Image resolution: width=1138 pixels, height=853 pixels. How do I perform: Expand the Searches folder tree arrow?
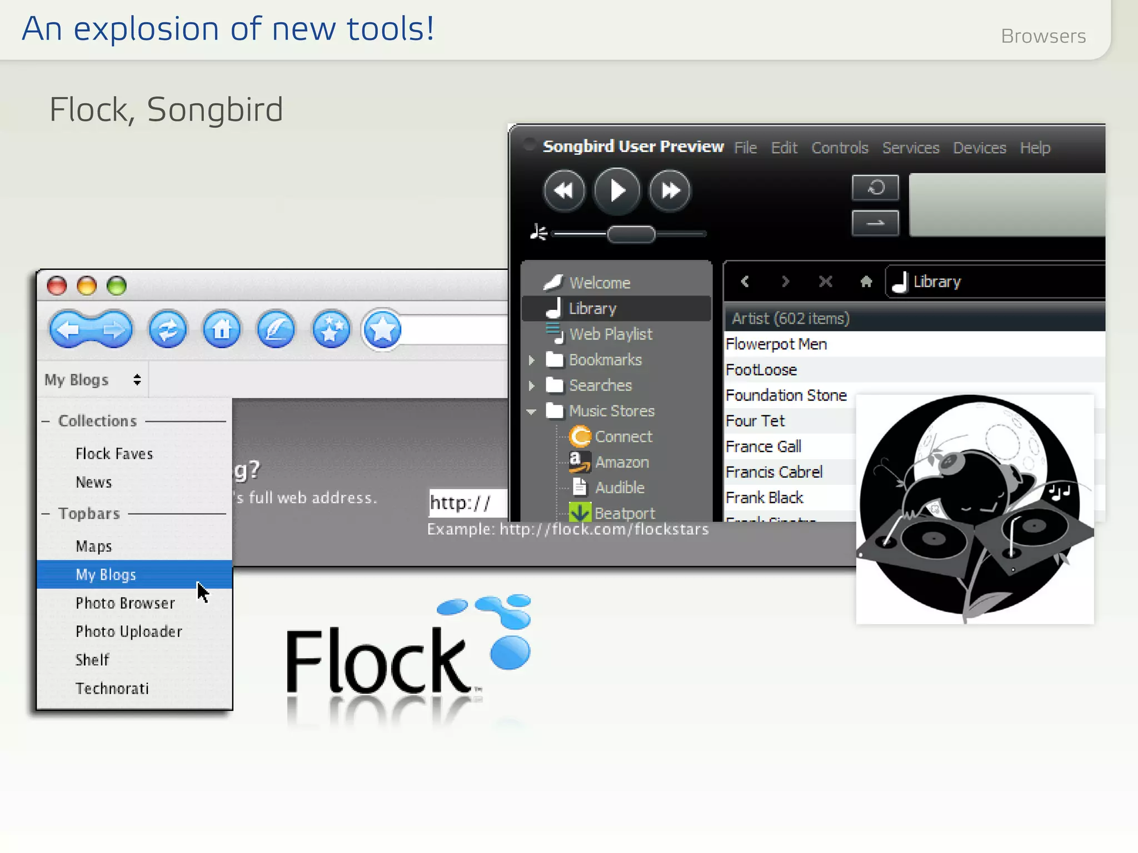tap(532, 385)
